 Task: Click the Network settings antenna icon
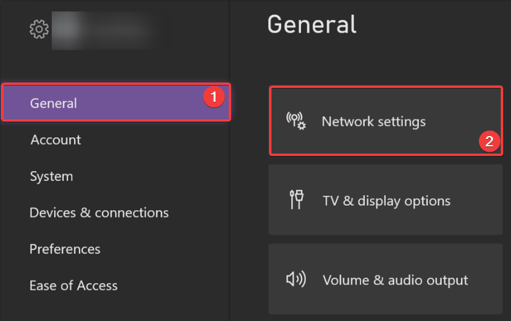(x=296, y=121)
